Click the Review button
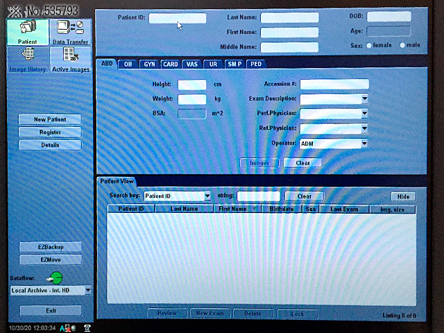 (x=167, y=313)
